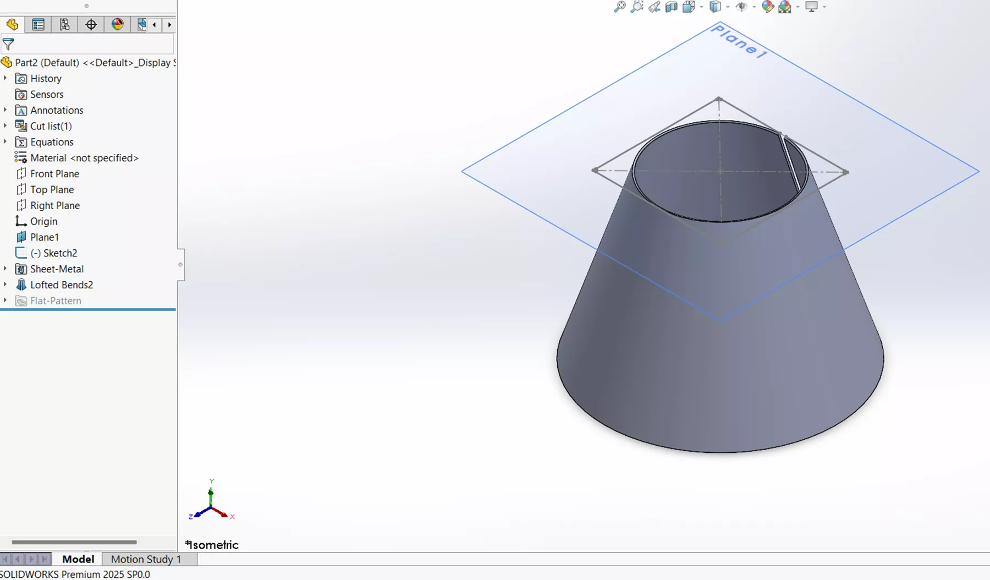This screenshot has height=580, width=990.
Task: Select the Front Plane item
Action: (54, 174)
